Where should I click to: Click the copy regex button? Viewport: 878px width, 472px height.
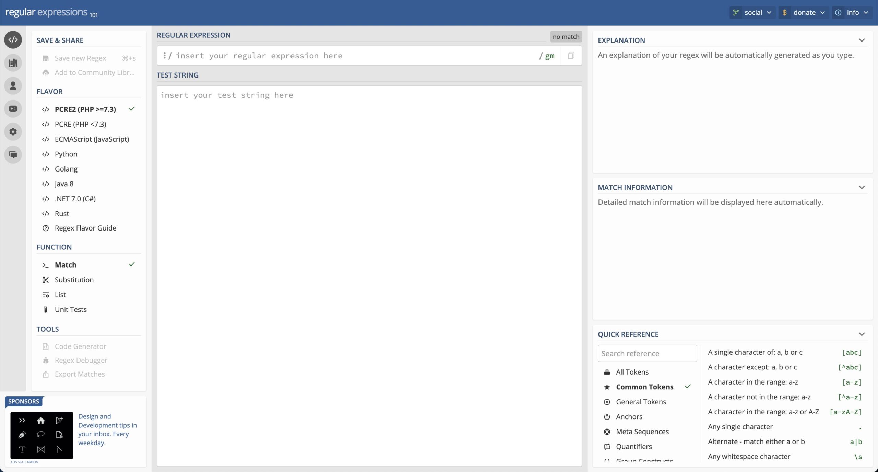point(571,55)
